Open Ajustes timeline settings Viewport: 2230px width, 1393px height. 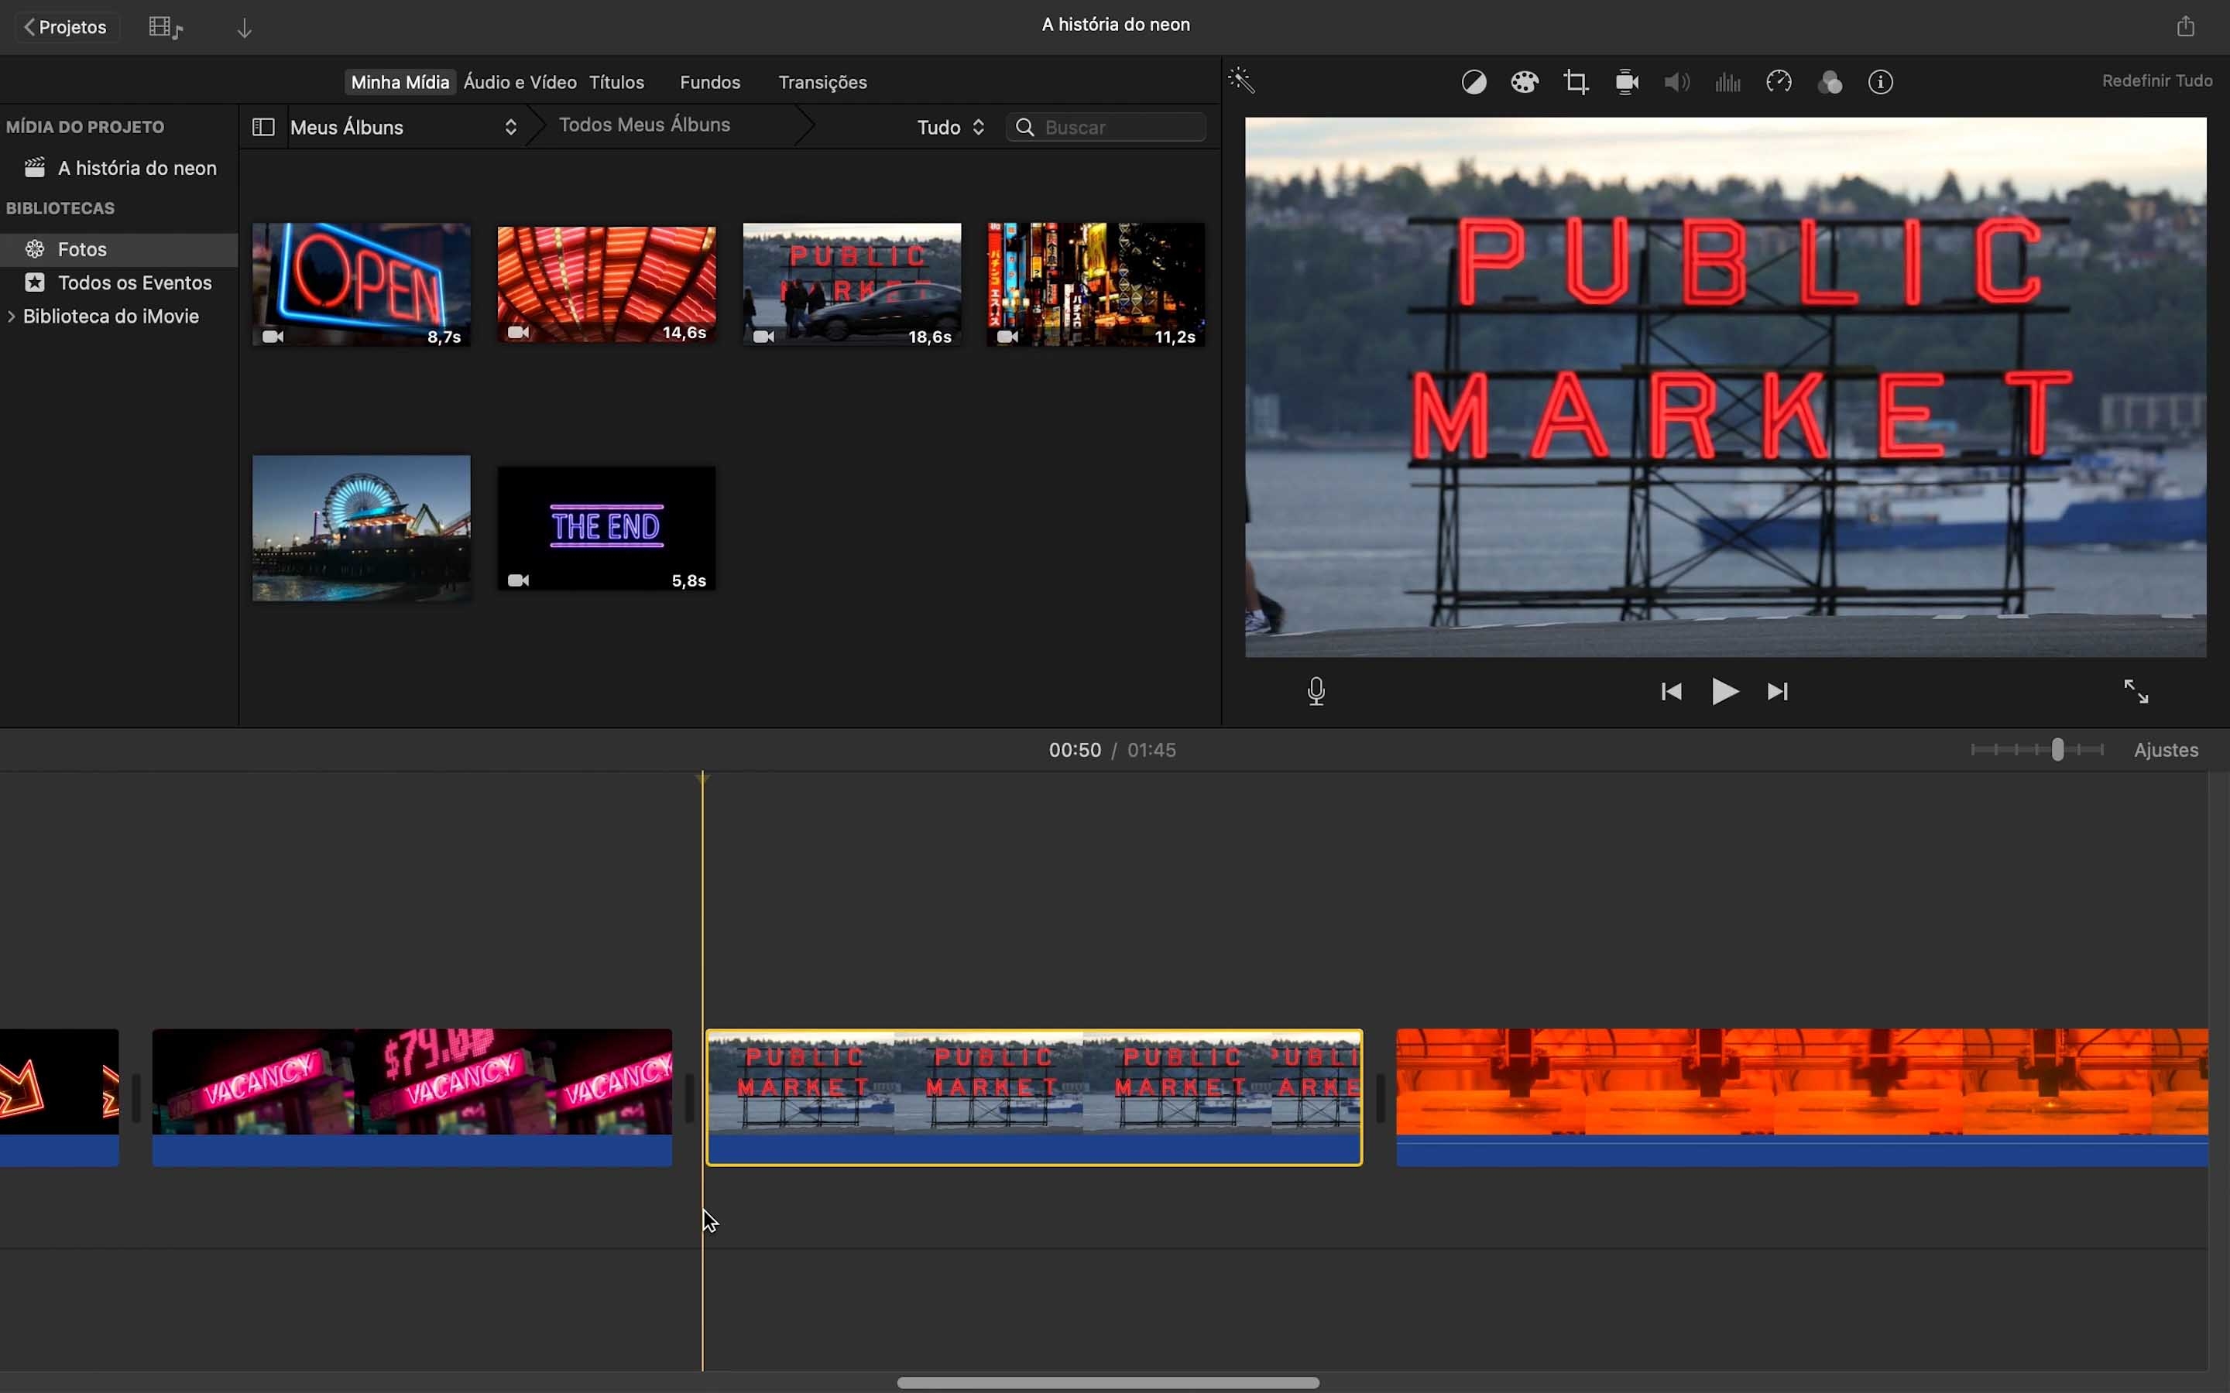(x=2166, y=750)
